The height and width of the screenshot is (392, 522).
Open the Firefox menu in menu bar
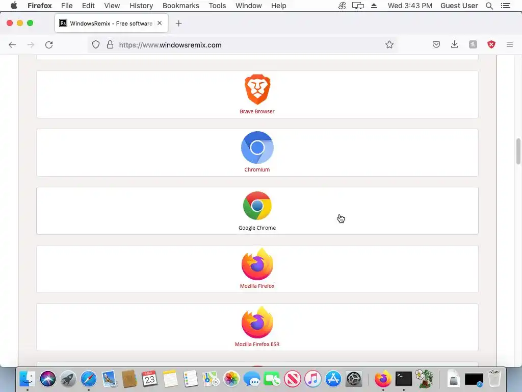coord(40,6)
